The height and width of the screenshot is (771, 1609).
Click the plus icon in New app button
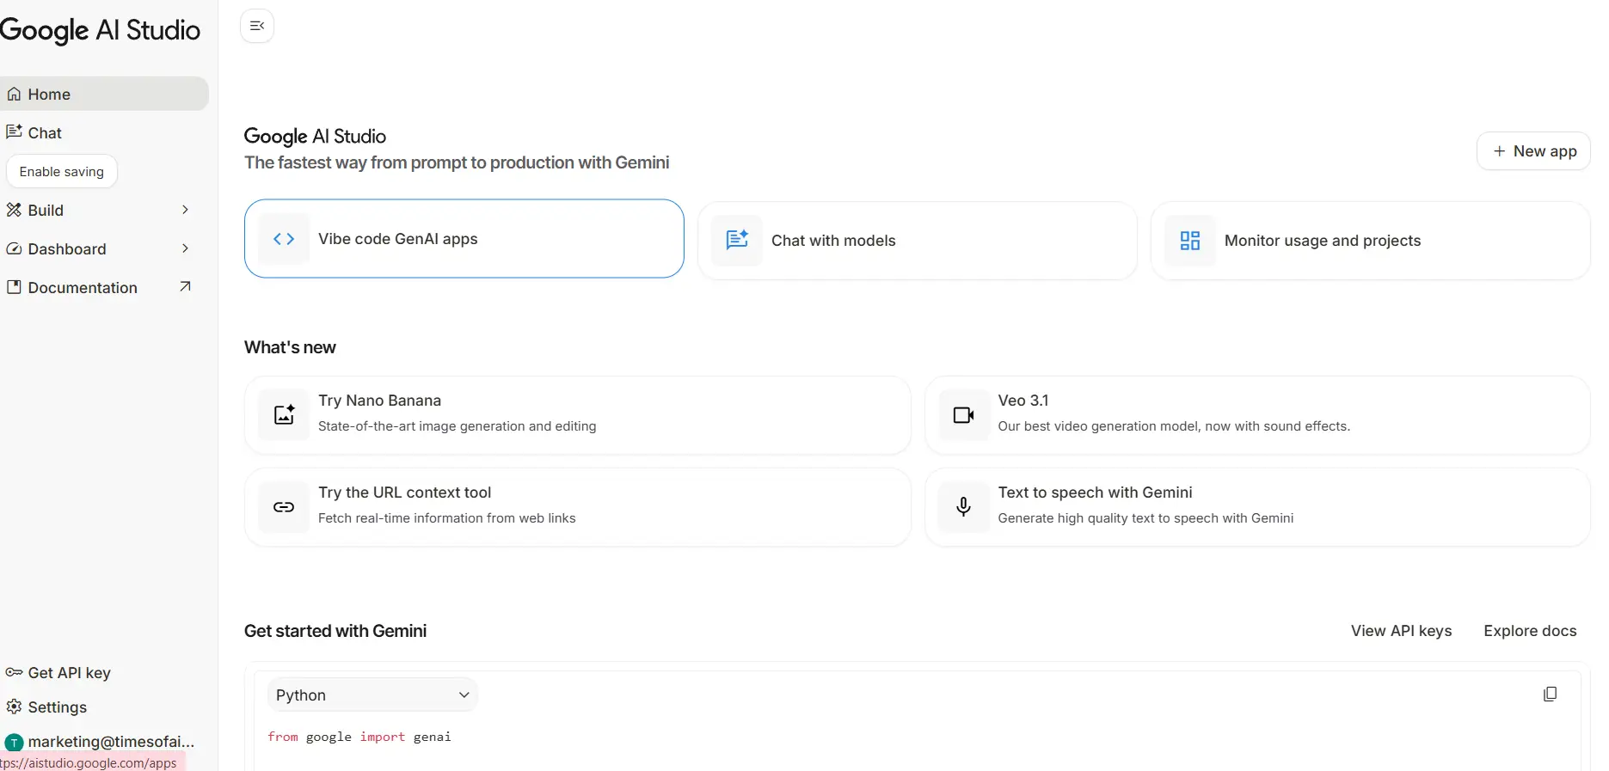(x=1499, y=151)
